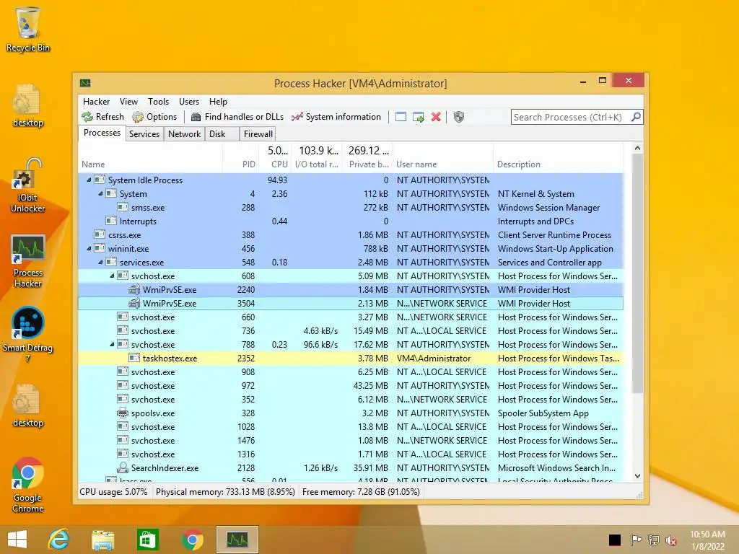Viewport: 739px width, 554px height.
Task: Open the Hacker menu
Action: point(96,101)
